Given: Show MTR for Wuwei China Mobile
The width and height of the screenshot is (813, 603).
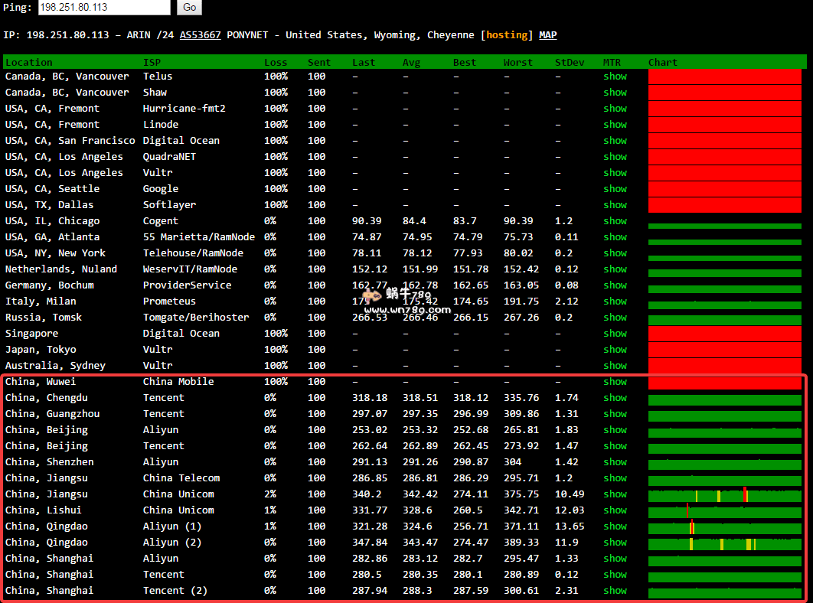Looking at the screenshot, I should pyautogui.click(x=615, y=382).
